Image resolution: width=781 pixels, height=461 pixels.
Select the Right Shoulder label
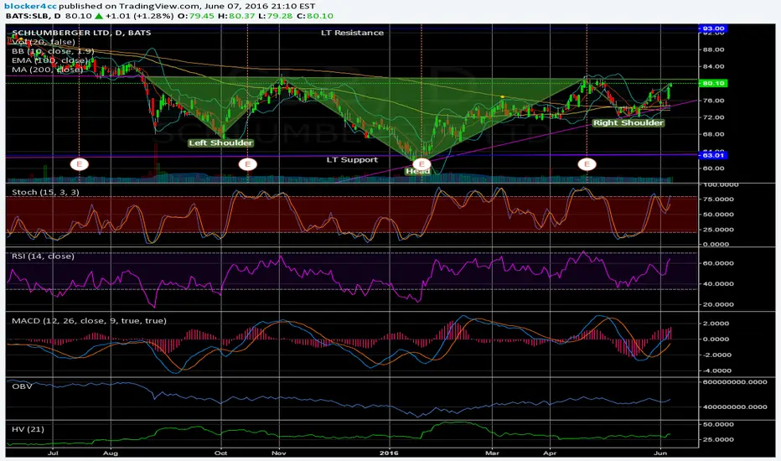click(x=628, y=122)
